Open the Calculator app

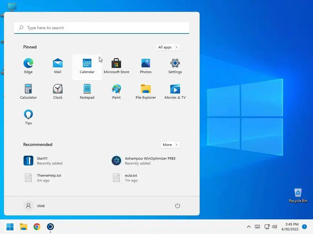[x=28, y=92]
